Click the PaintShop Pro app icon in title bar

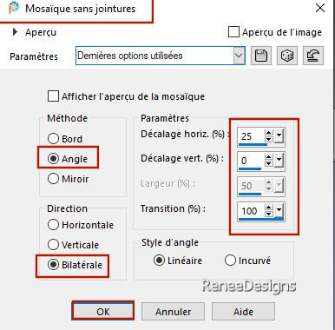(x=14, y=8)
